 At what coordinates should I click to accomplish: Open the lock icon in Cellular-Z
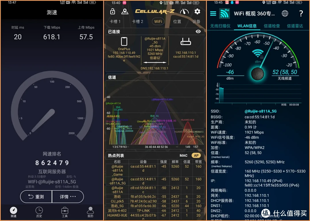[113, 11]
